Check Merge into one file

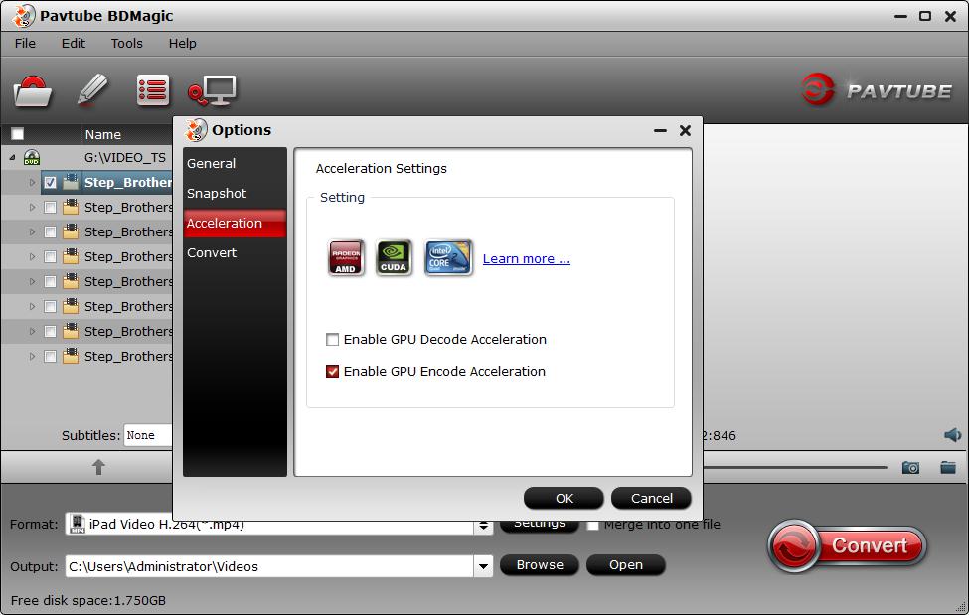593,524
